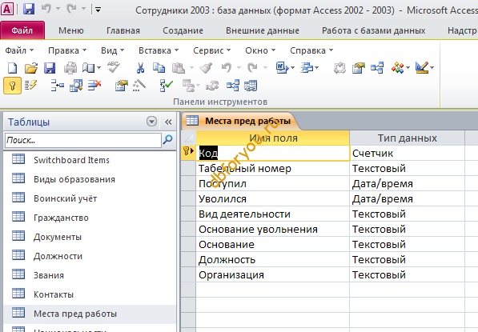
Task: Open the Вставка dropdown menu
Action: (159, 50)
